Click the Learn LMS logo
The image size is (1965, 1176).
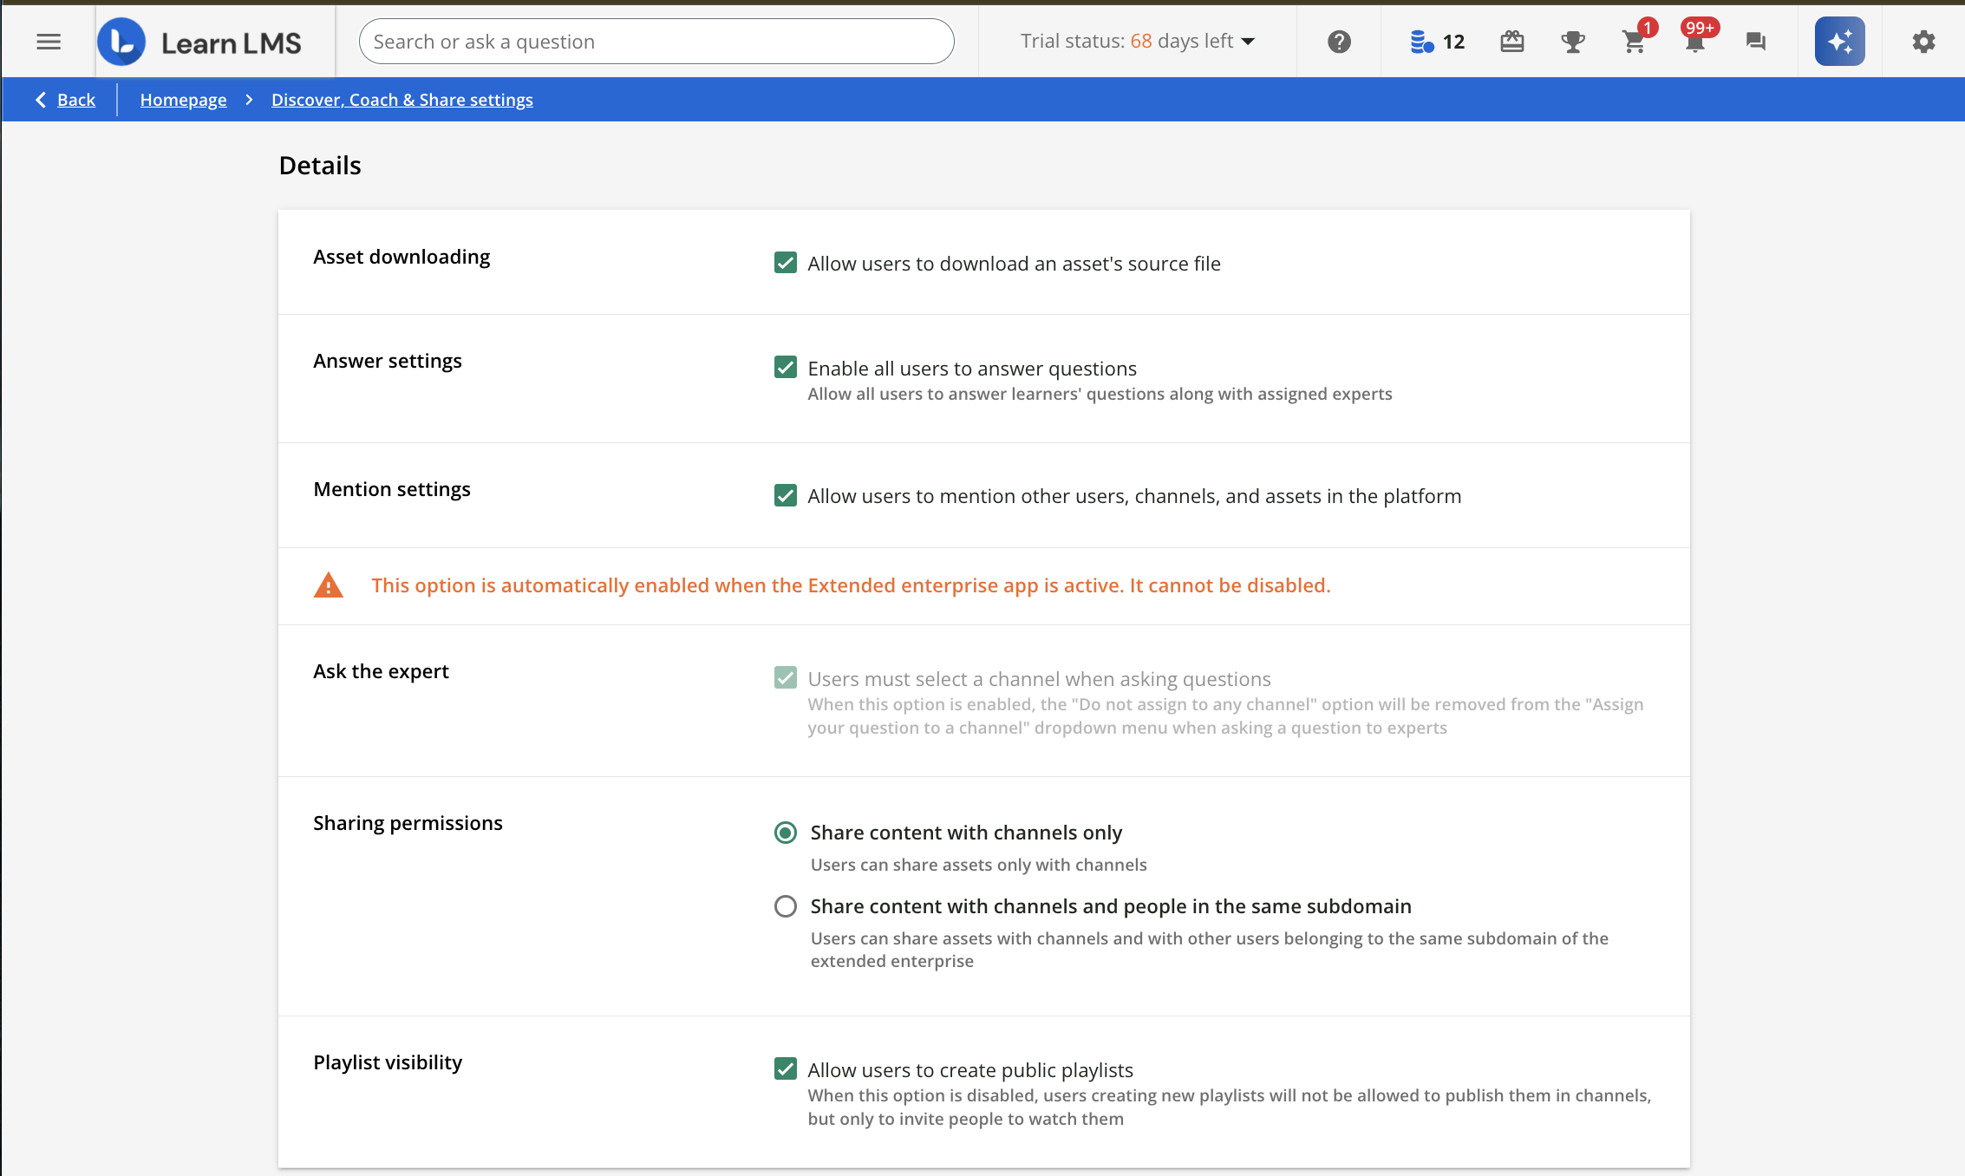tap(200, 42)
